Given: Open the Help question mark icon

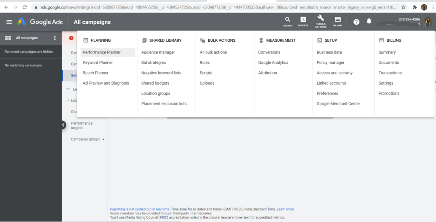Looking at the screenshot, I should tap(356, 22).
